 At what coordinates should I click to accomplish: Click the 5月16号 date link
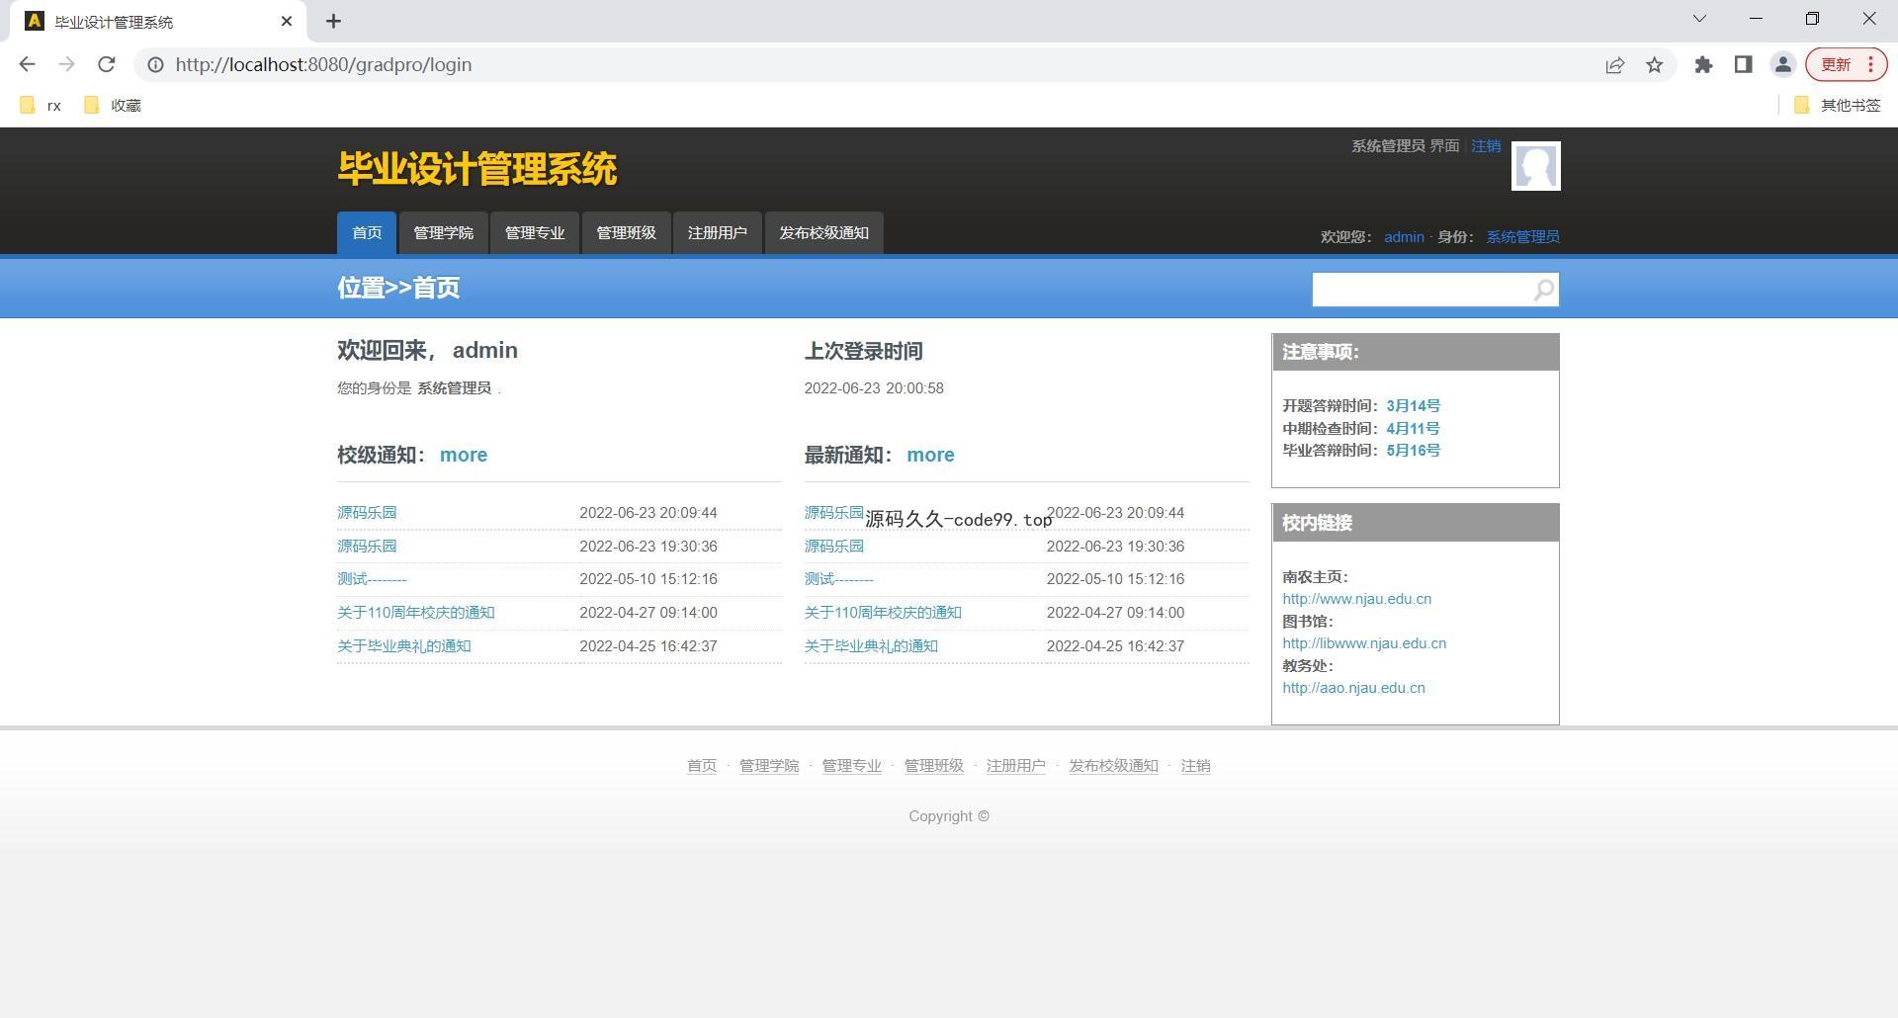[x=1413, y=451]
